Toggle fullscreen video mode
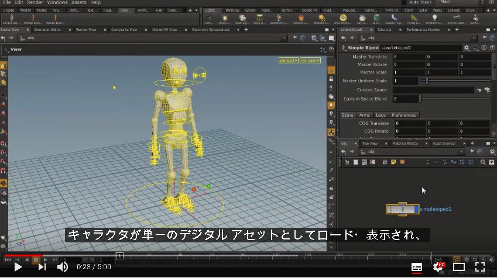This screenshot has height=278, width=497. click(x=480, y=267)
